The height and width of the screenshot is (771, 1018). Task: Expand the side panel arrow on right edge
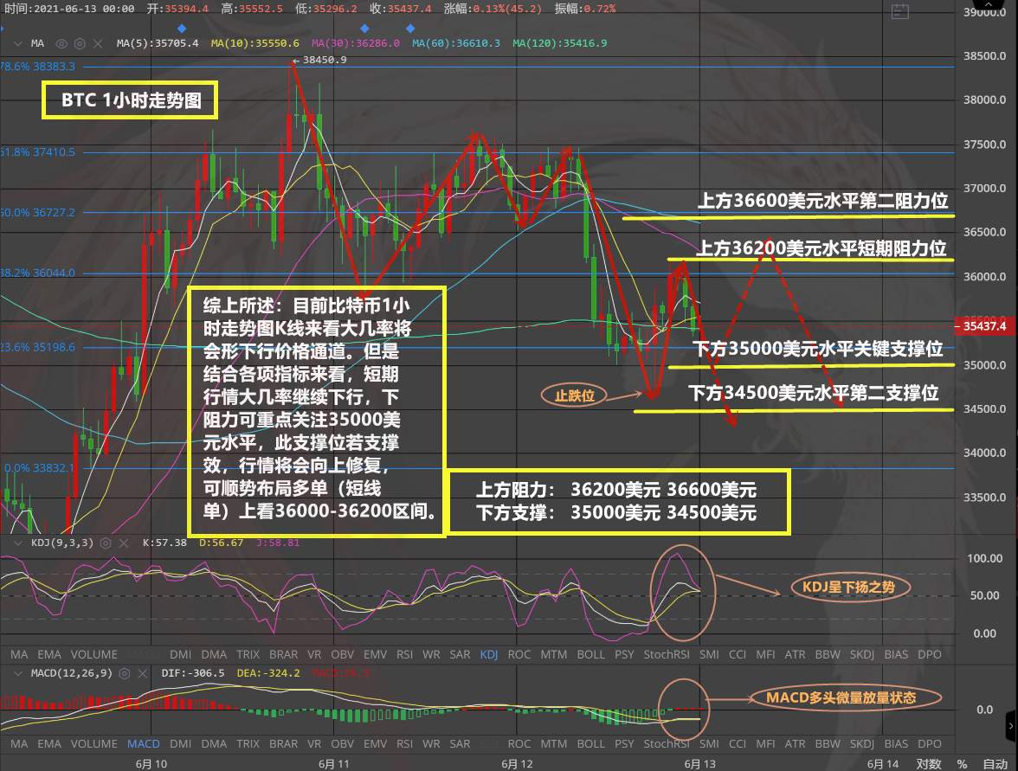[1011, 726]
